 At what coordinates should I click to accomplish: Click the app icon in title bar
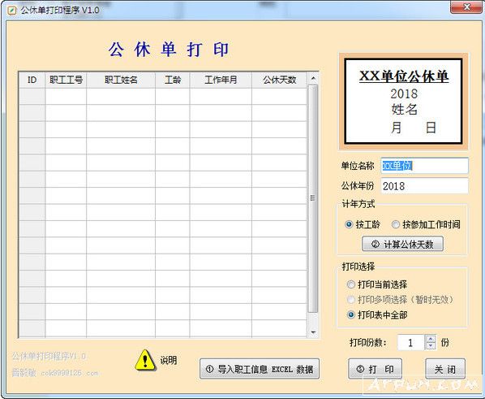point(12,11)
